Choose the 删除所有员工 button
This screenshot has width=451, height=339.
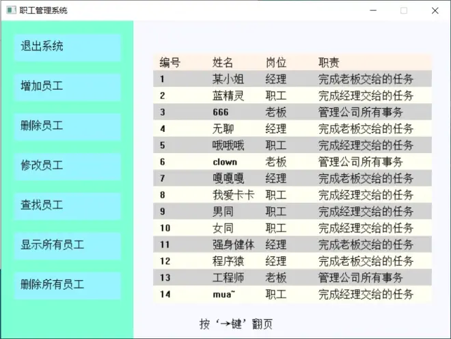click(67, 284)
